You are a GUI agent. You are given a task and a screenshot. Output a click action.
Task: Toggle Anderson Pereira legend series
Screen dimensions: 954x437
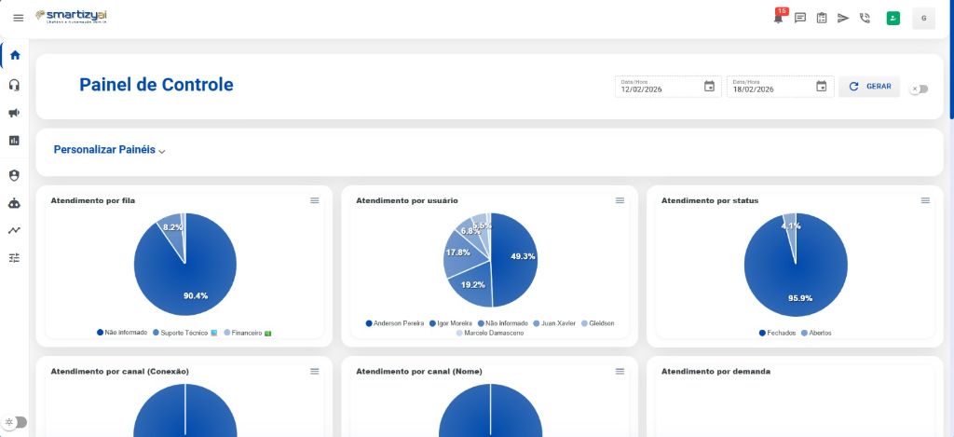click(395, 323)
